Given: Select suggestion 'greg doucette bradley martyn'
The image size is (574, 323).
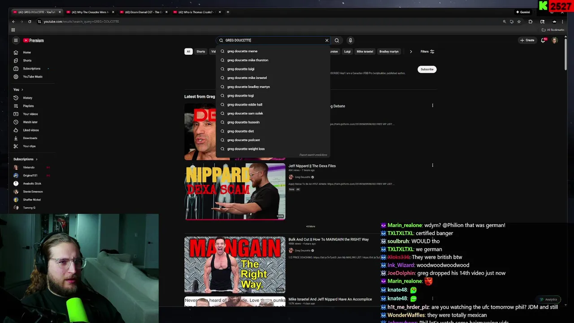Looking at the screenshot, I should coord(273,87).
